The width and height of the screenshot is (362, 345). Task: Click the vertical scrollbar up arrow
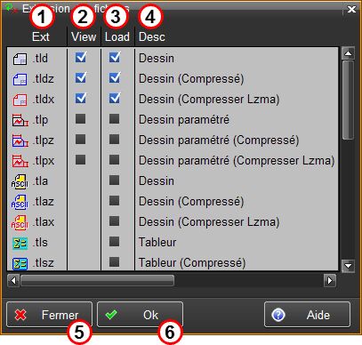click(348, 53)
